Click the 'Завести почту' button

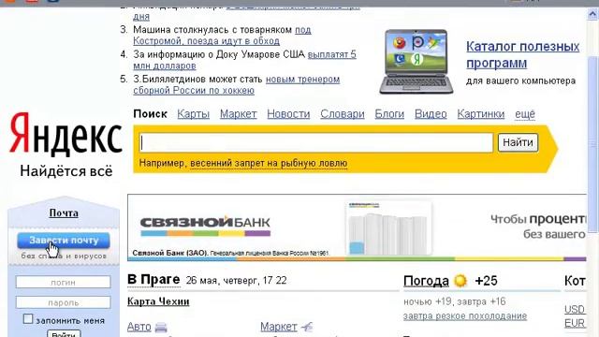pos(64,241)
